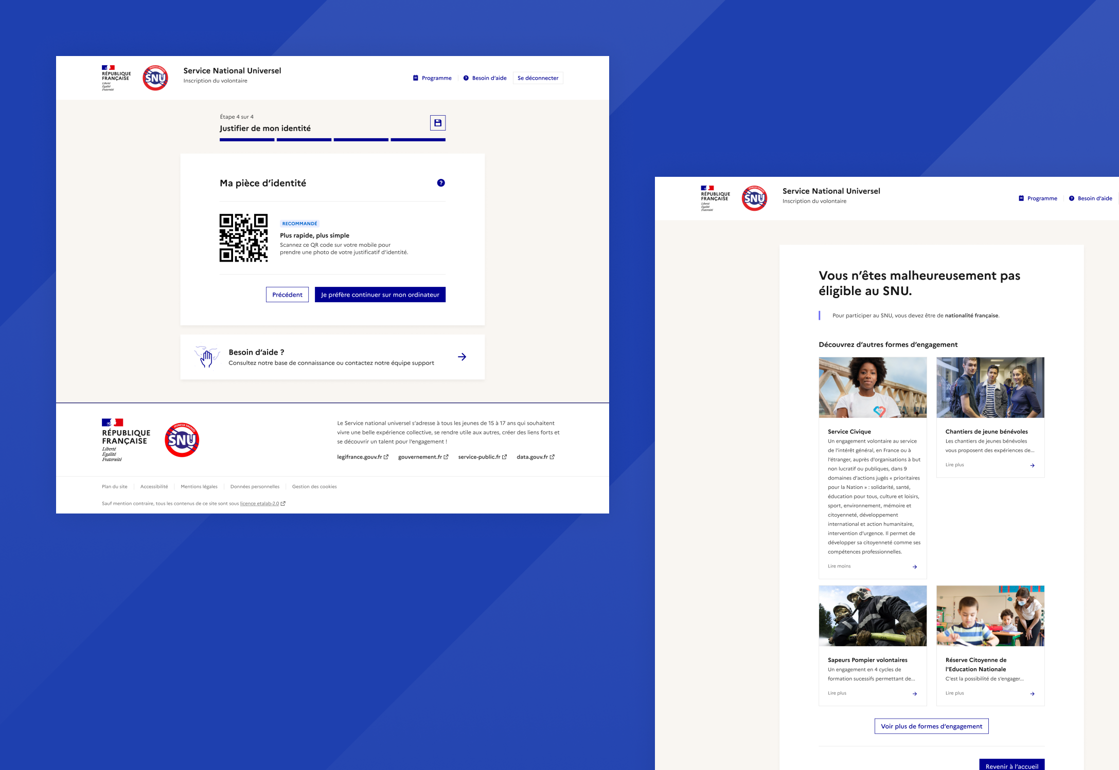Collapse the Service Civique text with Lire moins
The height and width of the screenshot is (770, 1119).
pyautogui.click(x=839, y=566)
